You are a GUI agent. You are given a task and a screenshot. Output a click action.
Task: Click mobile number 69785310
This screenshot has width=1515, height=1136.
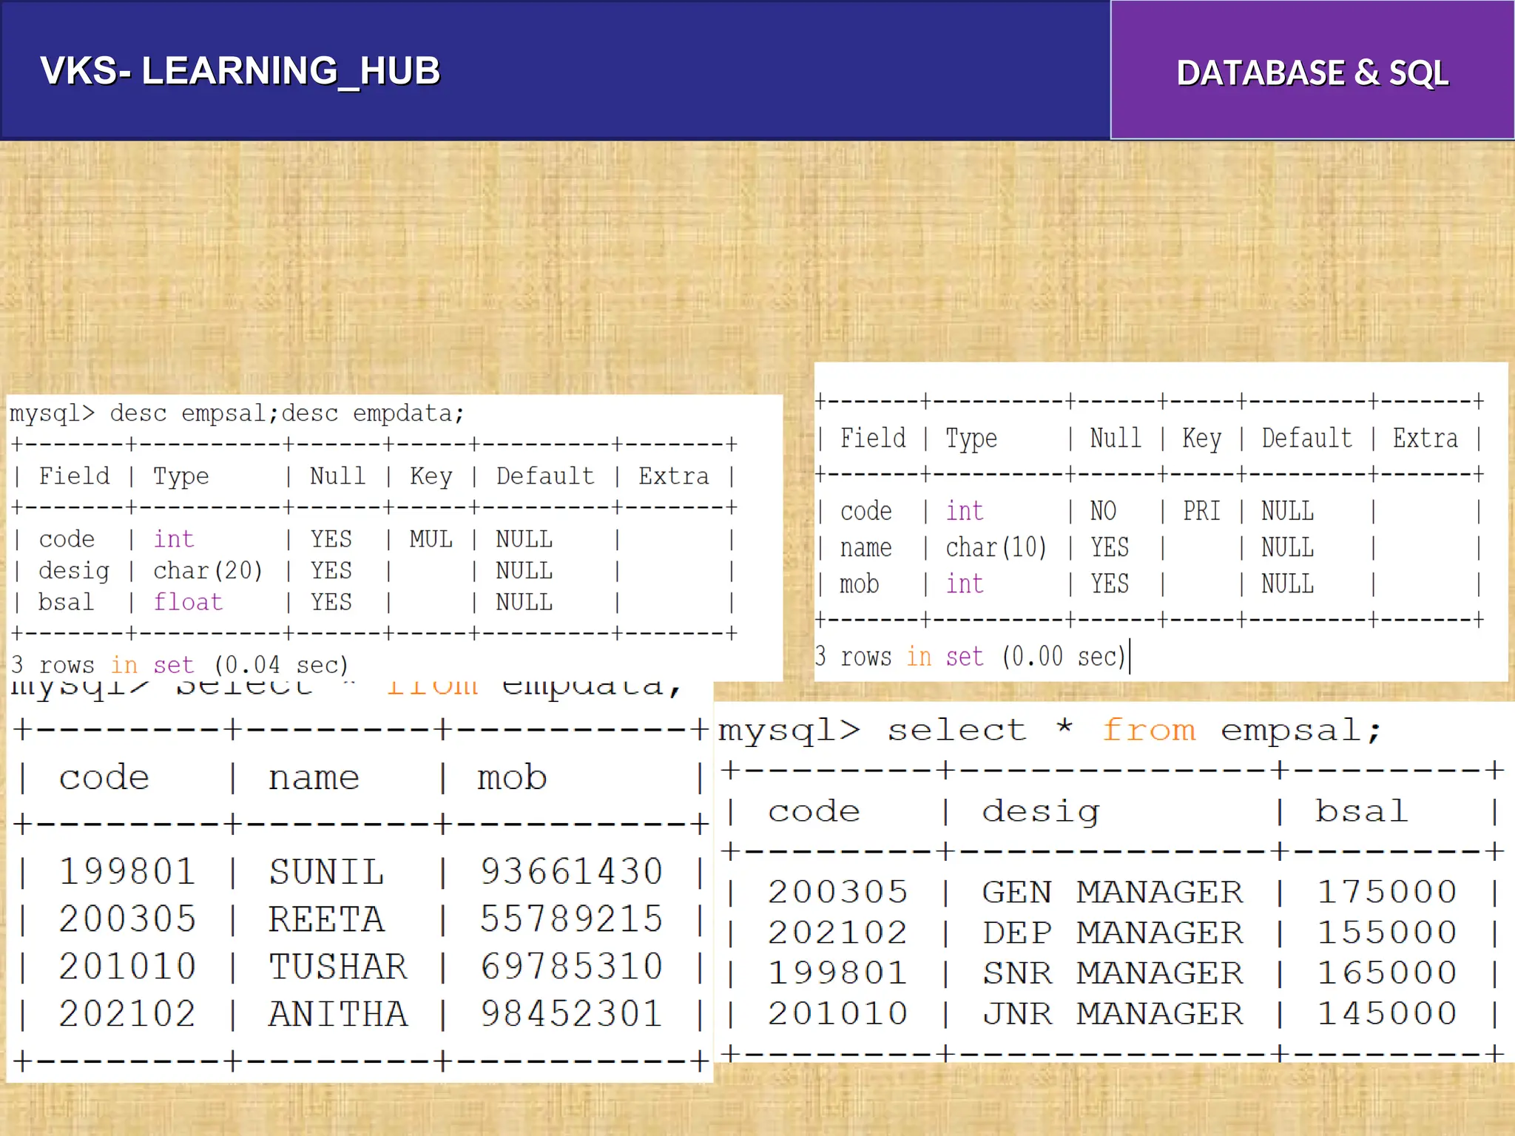coord(571,966)
